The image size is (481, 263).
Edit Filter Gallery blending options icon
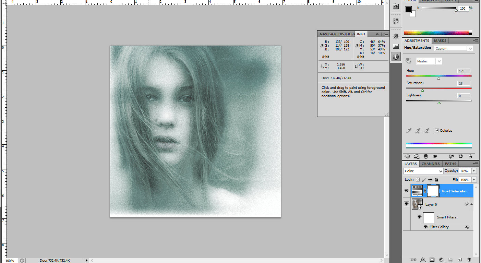click(467, 227)
